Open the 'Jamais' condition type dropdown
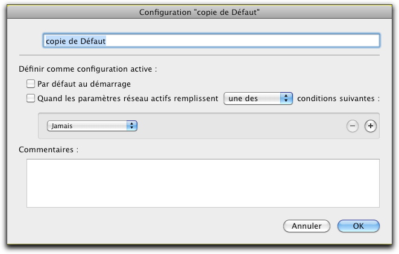The image size is (399, 254). point(92,126)
